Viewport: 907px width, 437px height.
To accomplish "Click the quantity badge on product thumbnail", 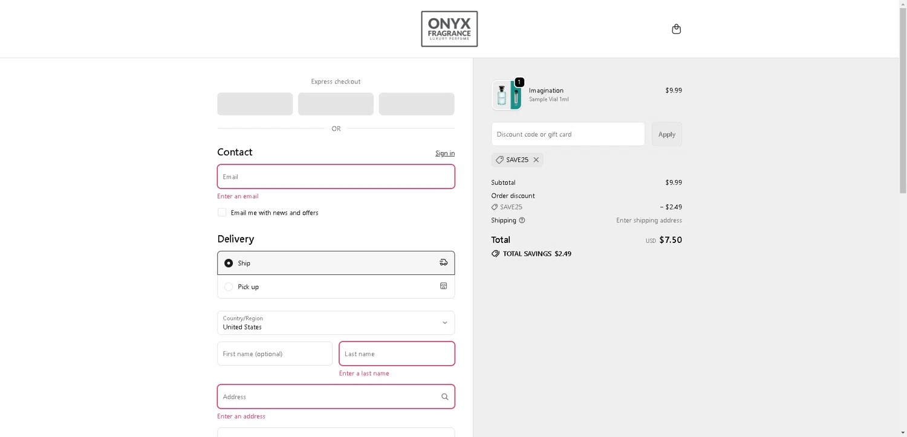I will tap(519, 82).
